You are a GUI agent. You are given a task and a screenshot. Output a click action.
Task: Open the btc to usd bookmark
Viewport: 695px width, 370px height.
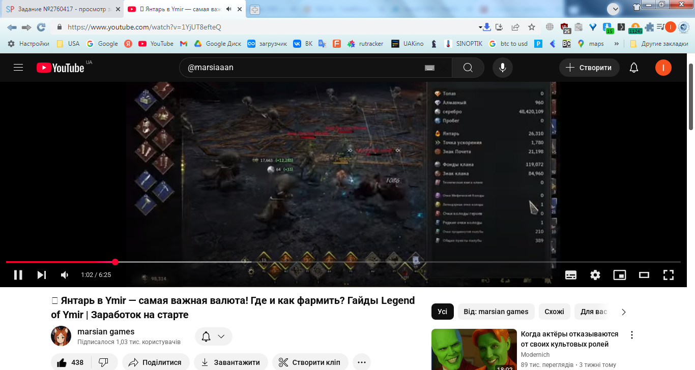pos(508,44)
